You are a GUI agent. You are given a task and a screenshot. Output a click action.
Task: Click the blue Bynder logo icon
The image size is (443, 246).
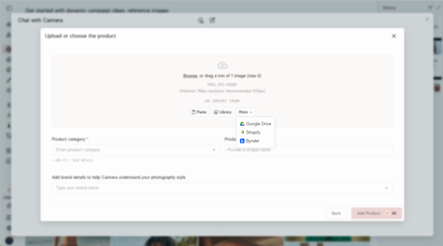[242, 141]
